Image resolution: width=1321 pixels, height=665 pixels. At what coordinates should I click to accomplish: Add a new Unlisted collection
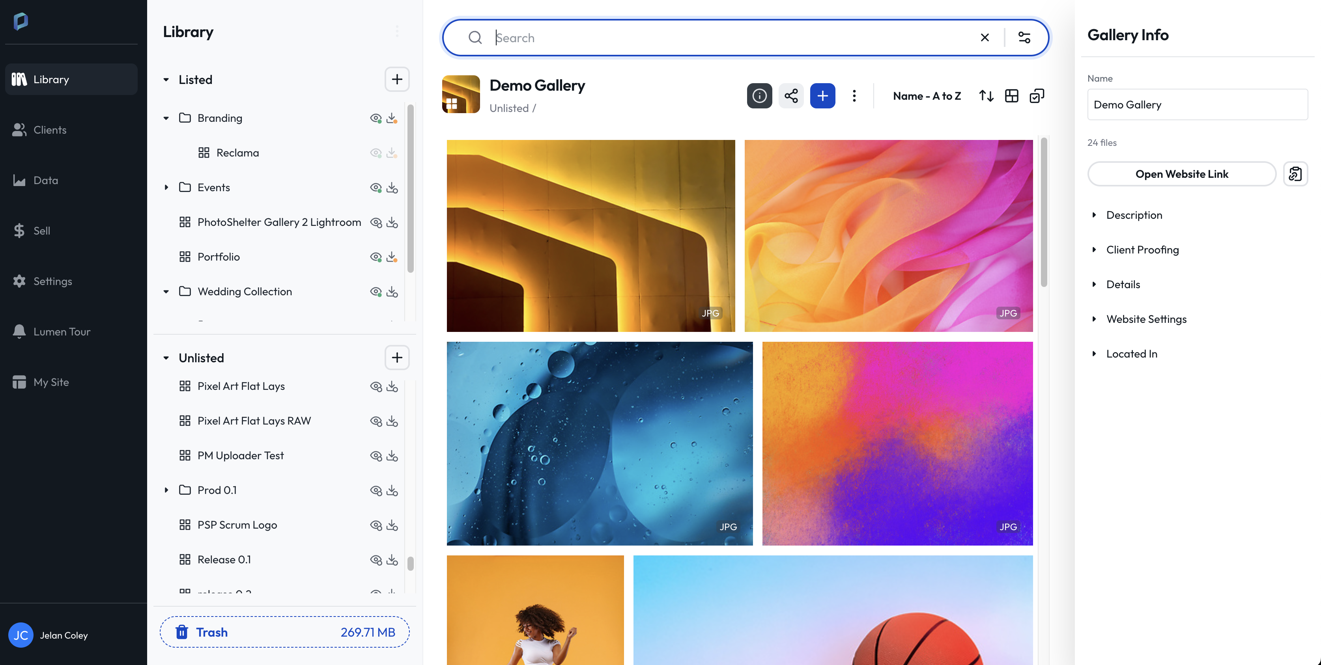(397, 358)
